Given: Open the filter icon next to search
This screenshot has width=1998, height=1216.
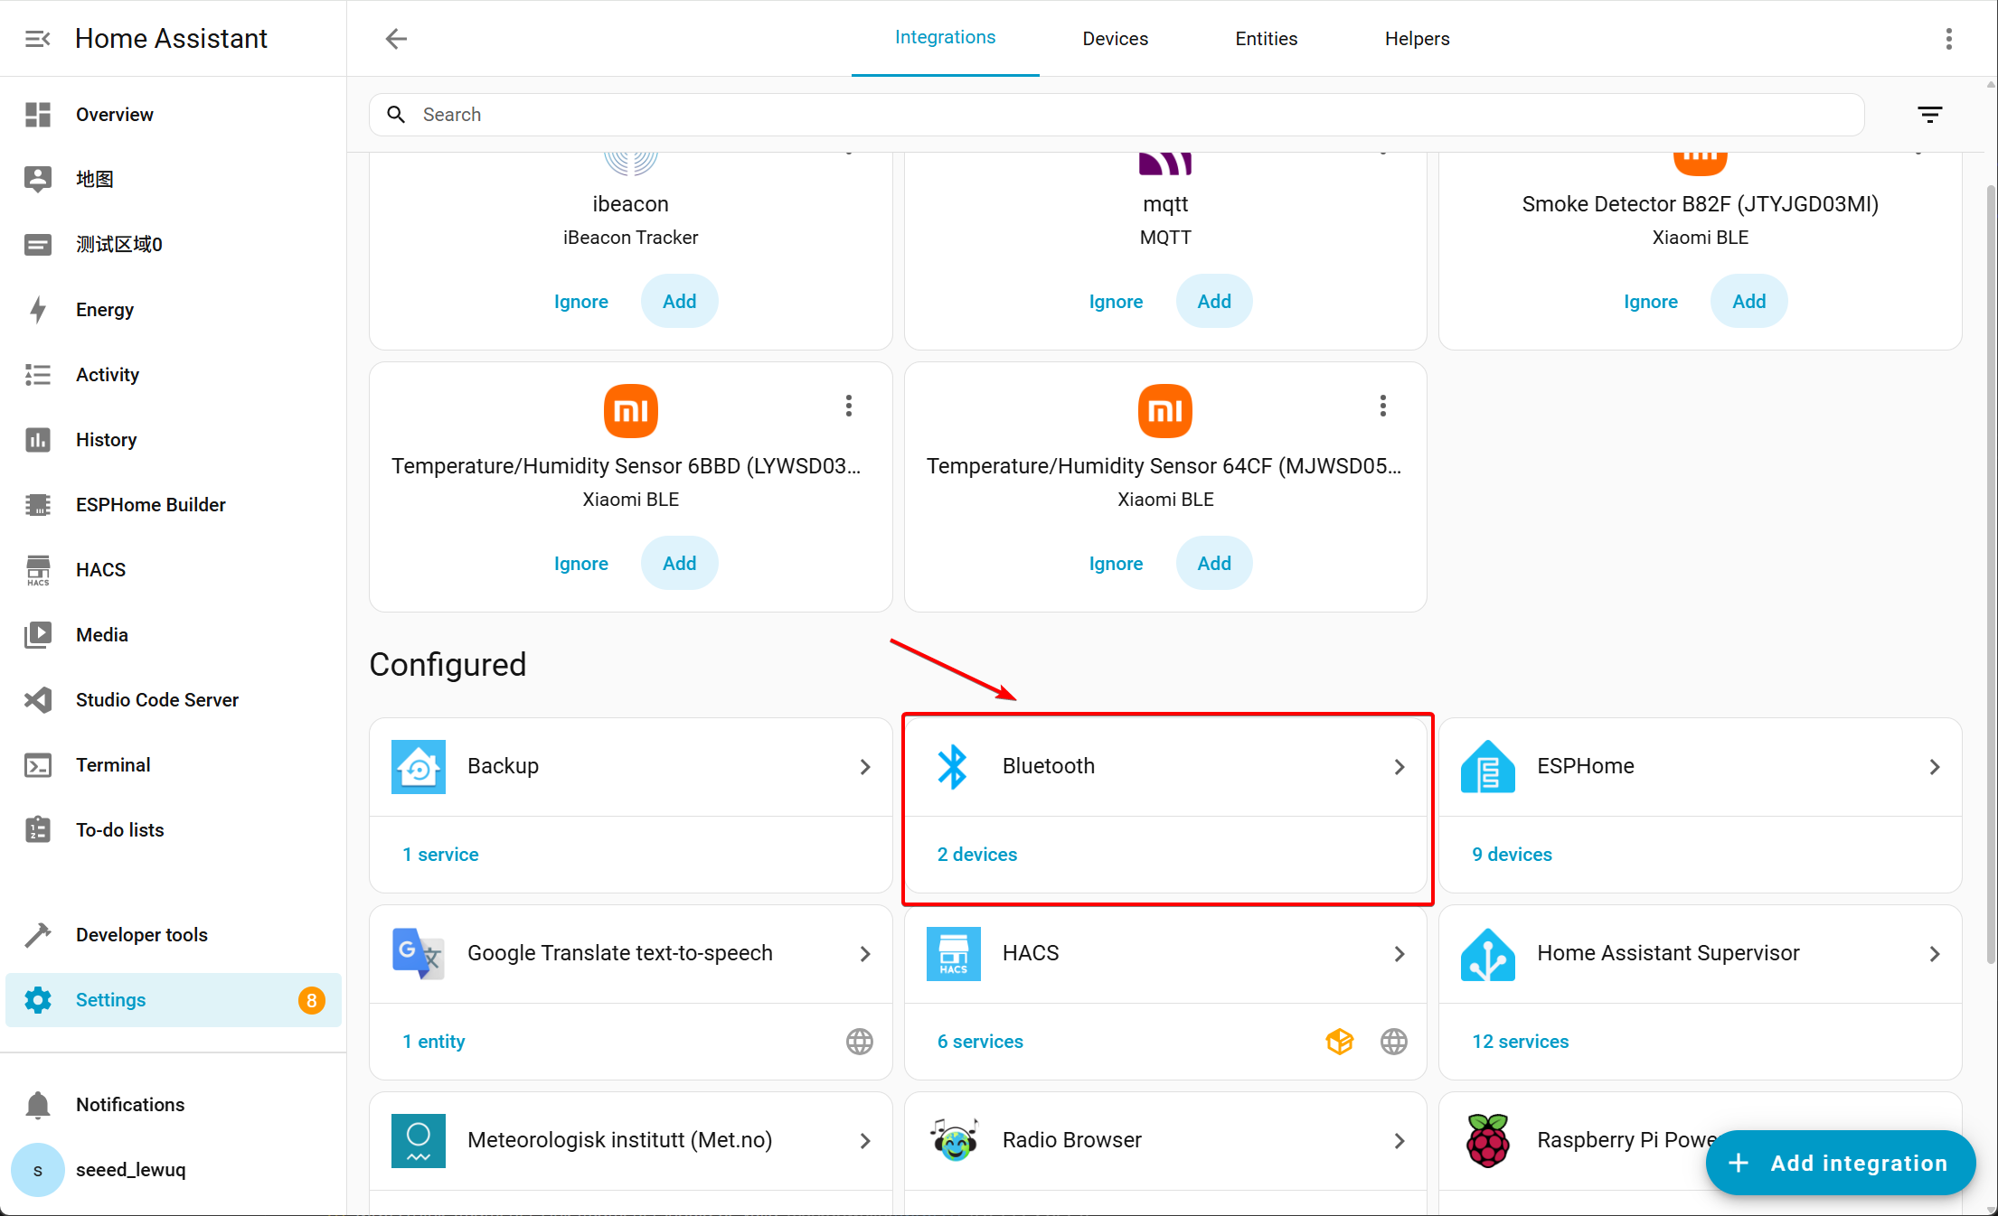Looking at the screenshot, I should (x=1929, y=115).
